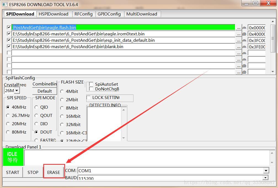
Task: Uncheck the esp_init_data_default.bin file checkbox
Action: (x=9, y=40)
